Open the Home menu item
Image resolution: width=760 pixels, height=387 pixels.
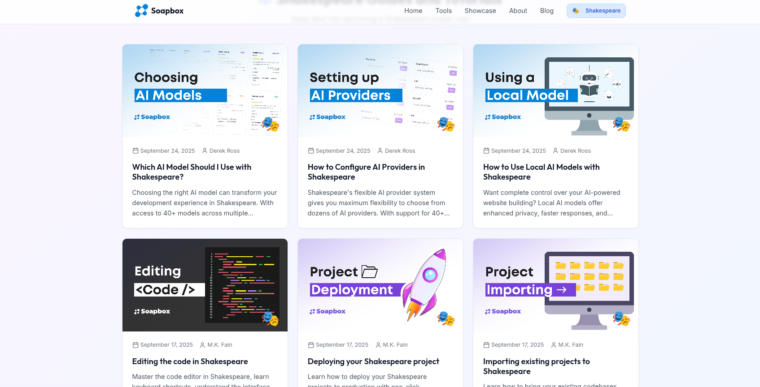413,11
